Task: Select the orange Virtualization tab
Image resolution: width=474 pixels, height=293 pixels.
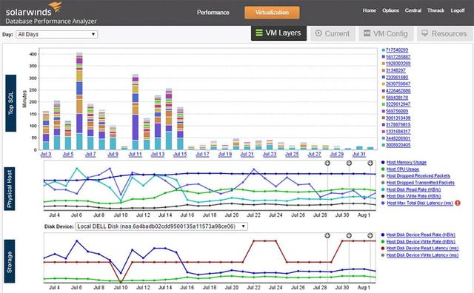Action: [x=272, y=13]
